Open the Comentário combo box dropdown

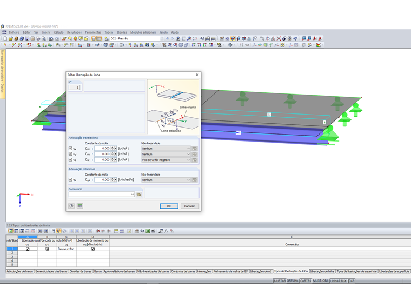click(132, 195)
